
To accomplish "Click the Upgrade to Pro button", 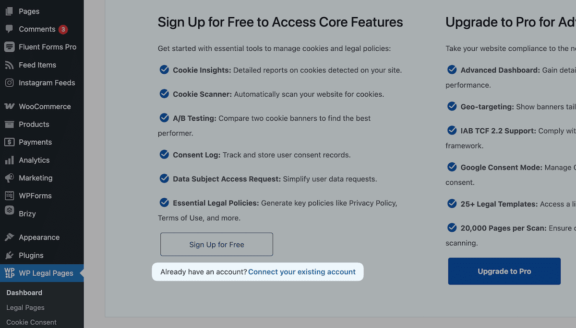I will [504, 271].
